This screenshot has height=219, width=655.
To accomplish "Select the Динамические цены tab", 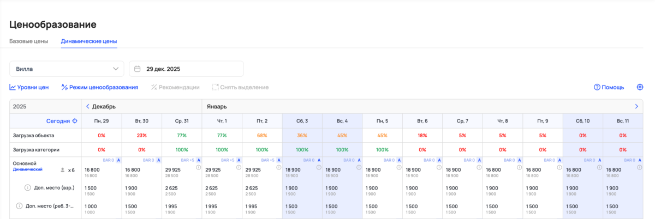I will [88, 41].
